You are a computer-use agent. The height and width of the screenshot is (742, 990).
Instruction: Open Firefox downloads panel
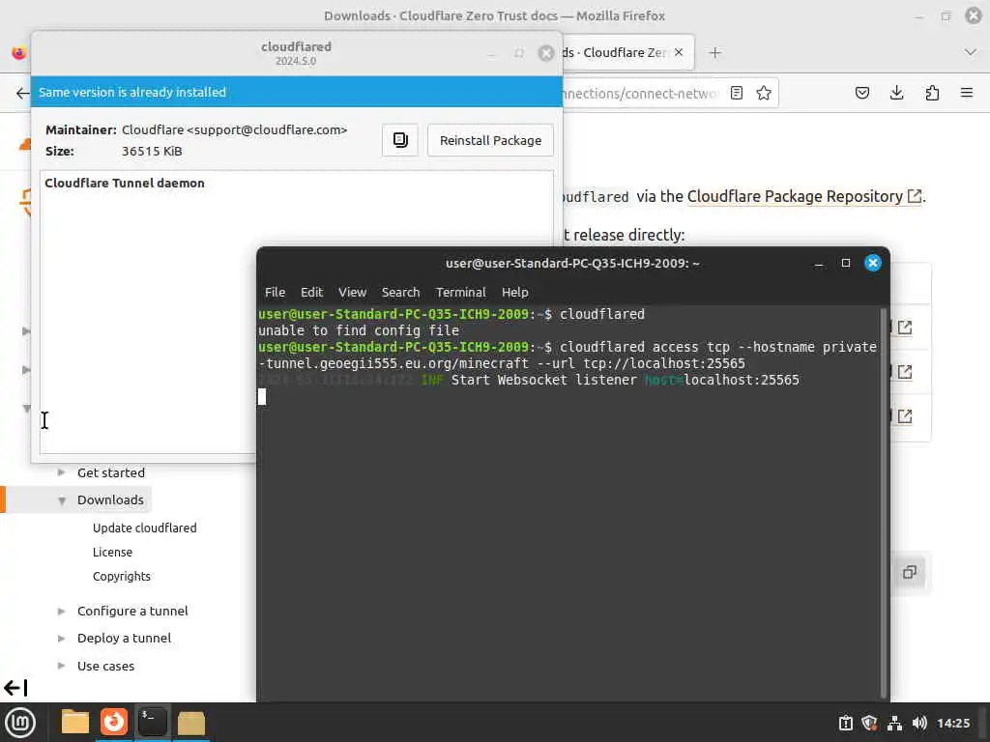click(x=896, y=93)
